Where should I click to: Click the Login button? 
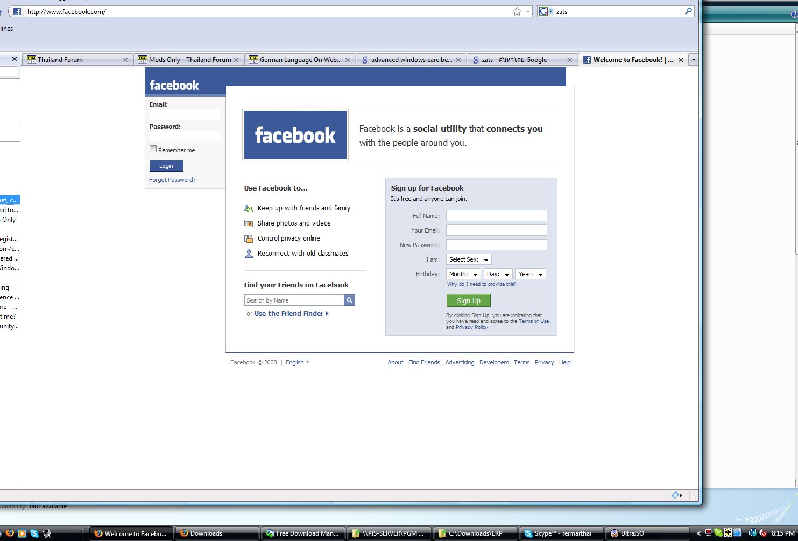166,166
